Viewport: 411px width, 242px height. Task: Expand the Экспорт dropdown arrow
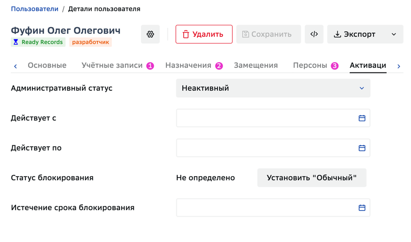click(x=394, y=34)
